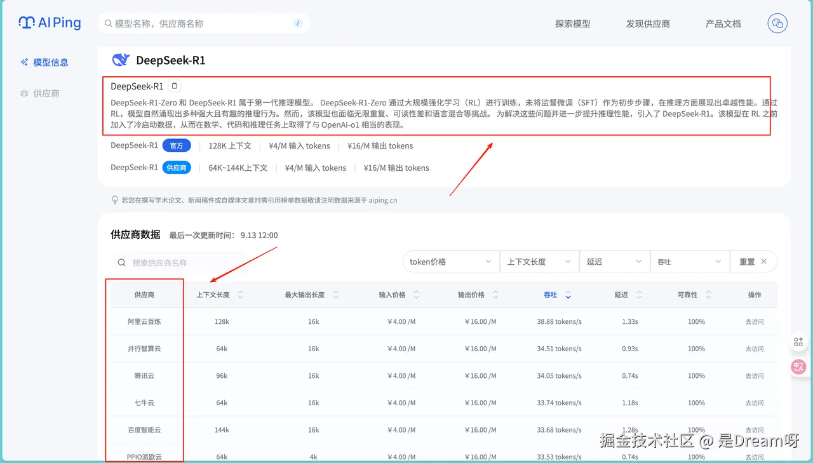
Task: Click the 64K~144K上下文 text
Action: [238, 168]
